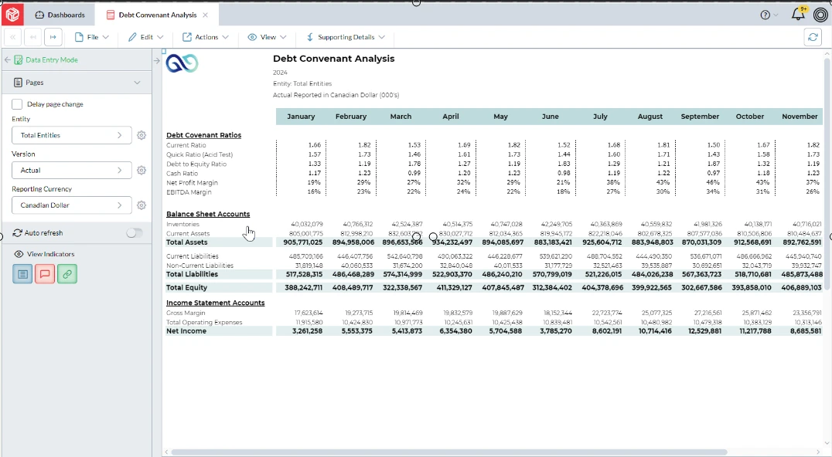Open settings gear next to Entity
Screen dimensions: 832x457
point(142,135)
